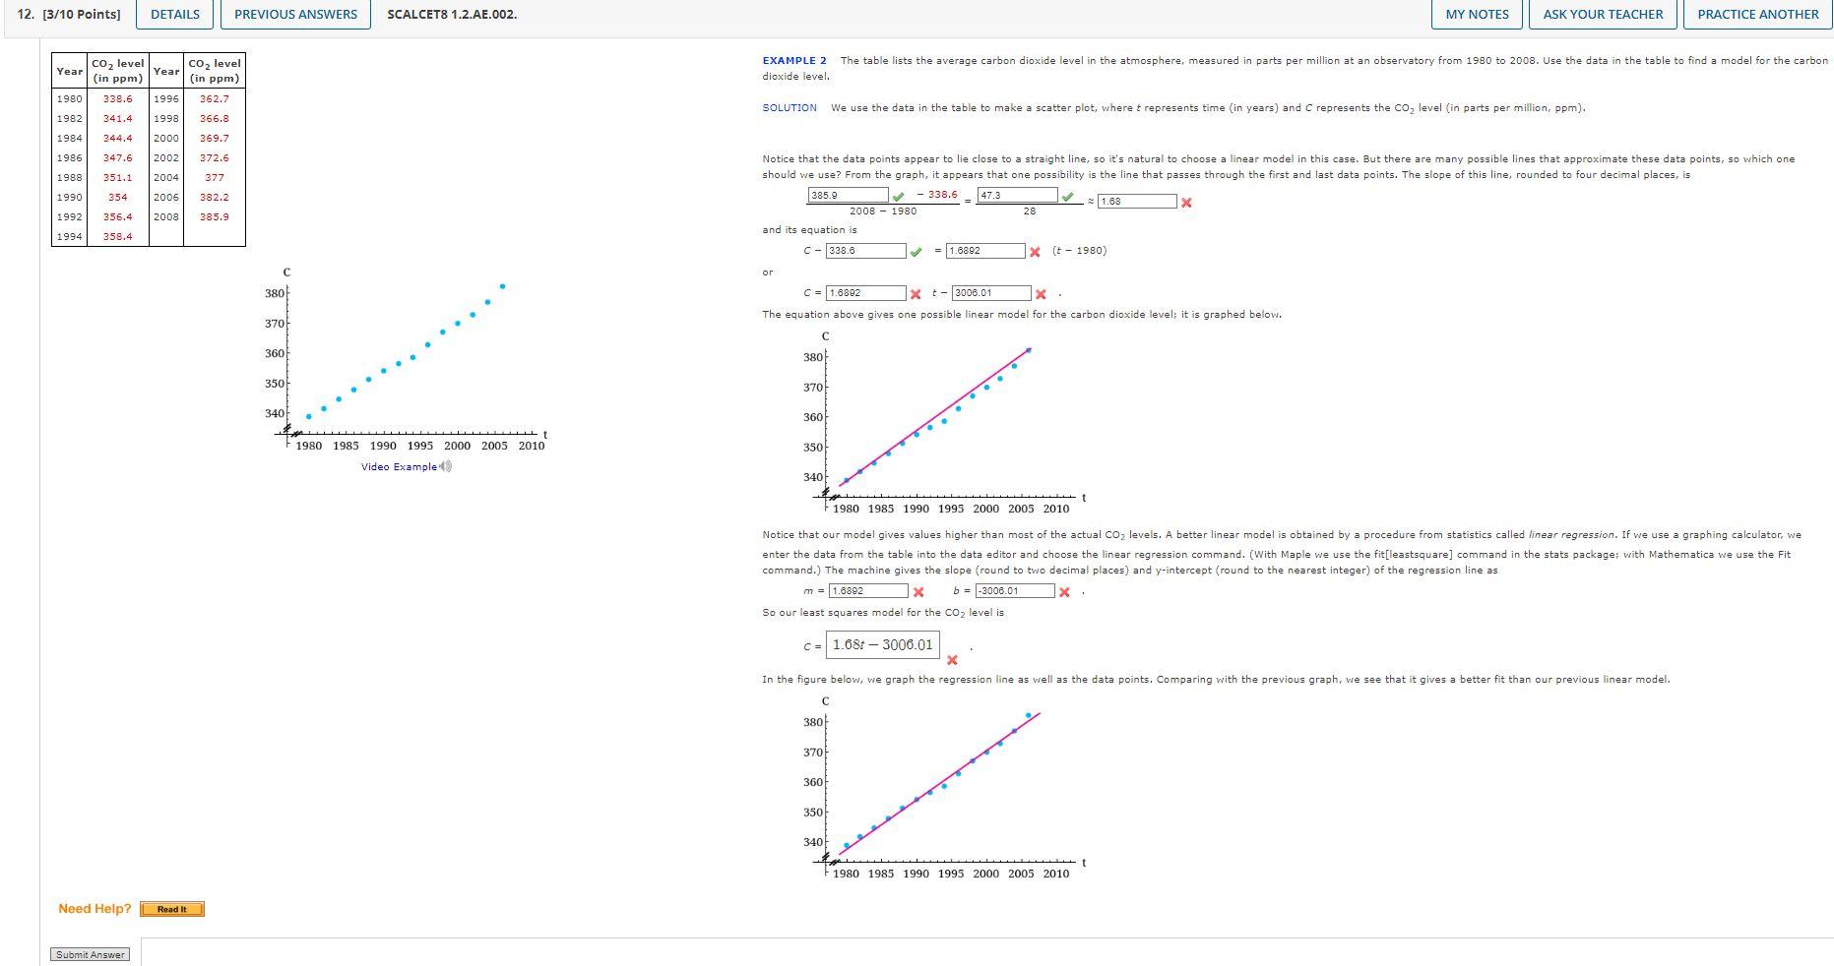The width and height of the screenshot is (1834, 966).
Task: Click the 385.9 cell for year 2008
Action: click(x=214, y=216)
